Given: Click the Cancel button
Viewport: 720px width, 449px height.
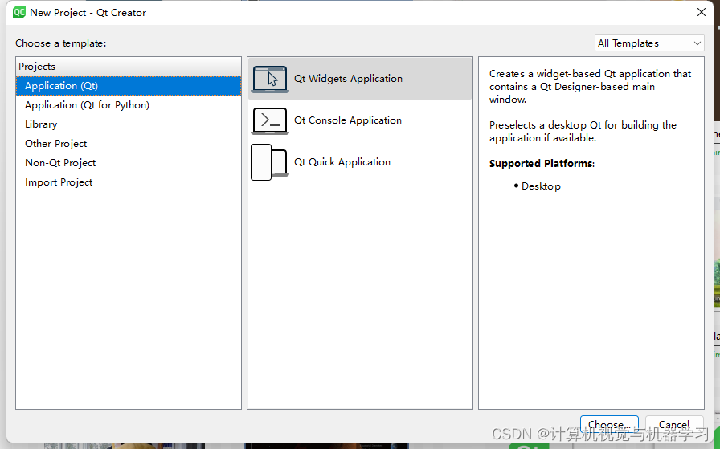Looking at the screenshot, I should tap(674, 425).
